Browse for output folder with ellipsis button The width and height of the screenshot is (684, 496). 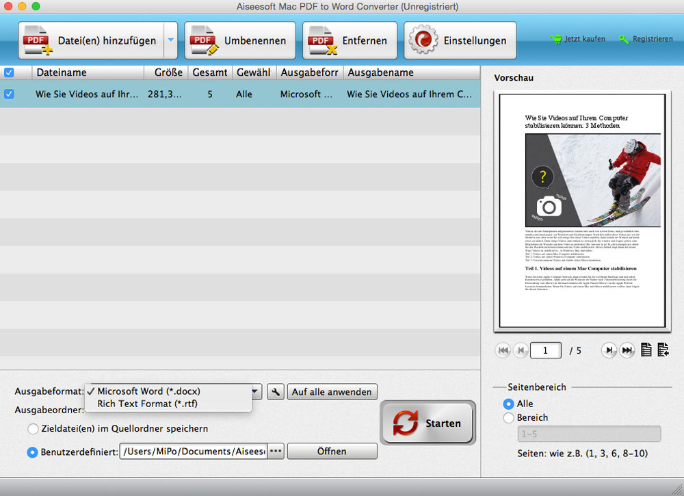click(x=276, y=452)
